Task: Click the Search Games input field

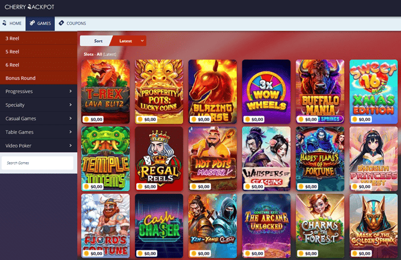Action: click(38, 163)
